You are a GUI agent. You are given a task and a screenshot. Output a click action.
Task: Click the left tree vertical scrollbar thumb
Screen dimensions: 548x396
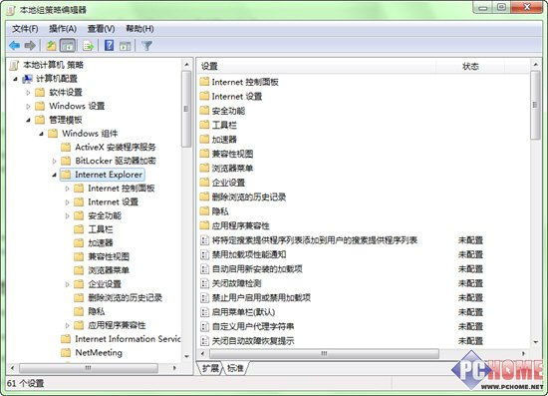click(186, 109)
